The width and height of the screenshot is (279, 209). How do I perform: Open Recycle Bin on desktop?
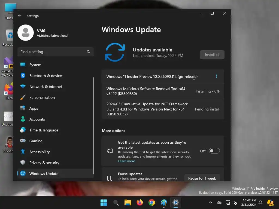(x=8, y=38)
